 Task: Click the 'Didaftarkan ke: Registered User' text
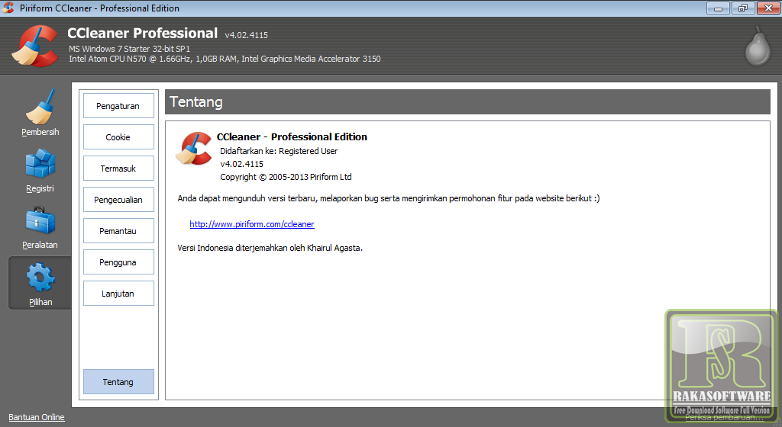coord(279,151)
